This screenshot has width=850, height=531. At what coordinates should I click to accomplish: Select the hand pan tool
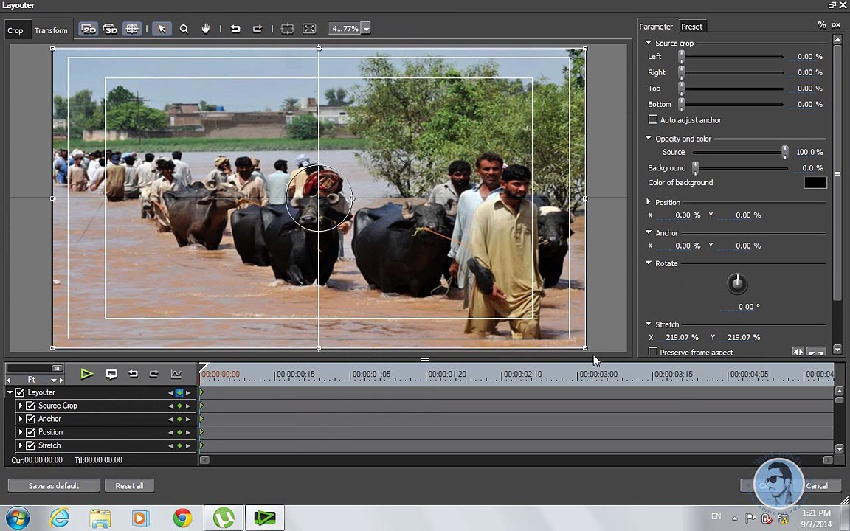coord(205,29)
